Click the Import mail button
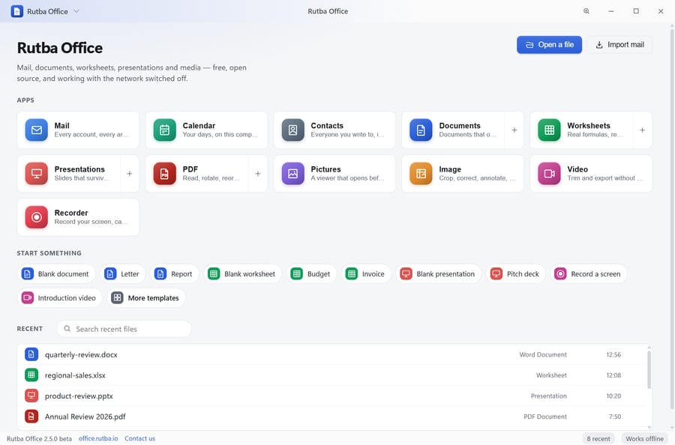Screen dimensions: 675x445 pos(619,45)
